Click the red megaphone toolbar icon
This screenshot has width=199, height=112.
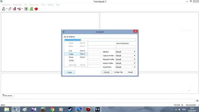click(x=19, y=9)
